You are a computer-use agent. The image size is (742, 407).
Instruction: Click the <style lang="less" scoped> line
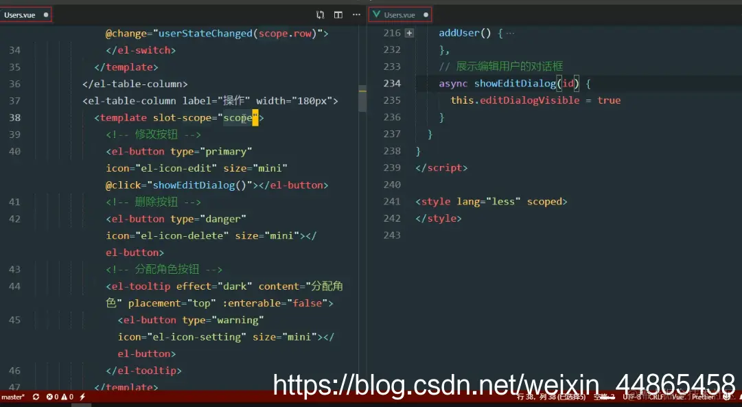pyautogui.click(x=491, y=202)
